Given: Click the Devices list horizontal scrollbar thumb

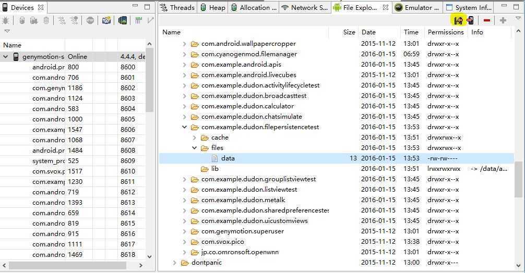Looking at the screenshot, I should (68, 265).
